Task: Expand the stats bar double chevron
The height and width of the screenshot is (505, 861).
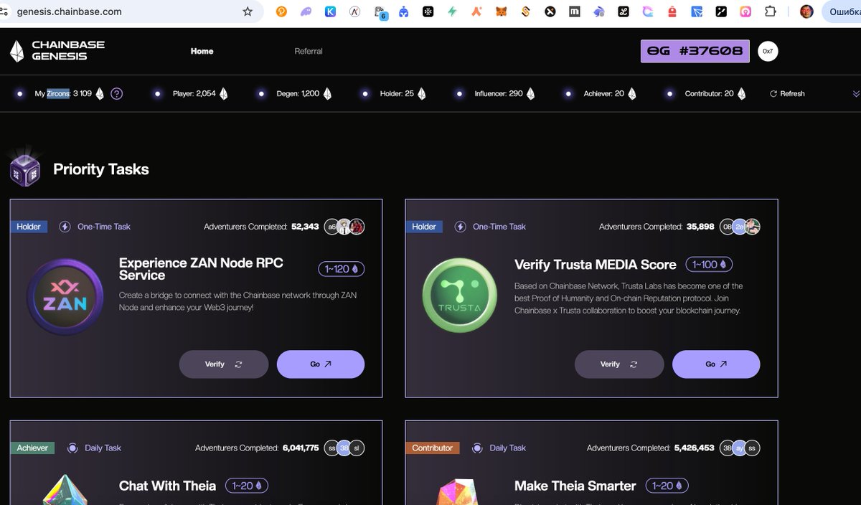Action: (x=855, y=94)
